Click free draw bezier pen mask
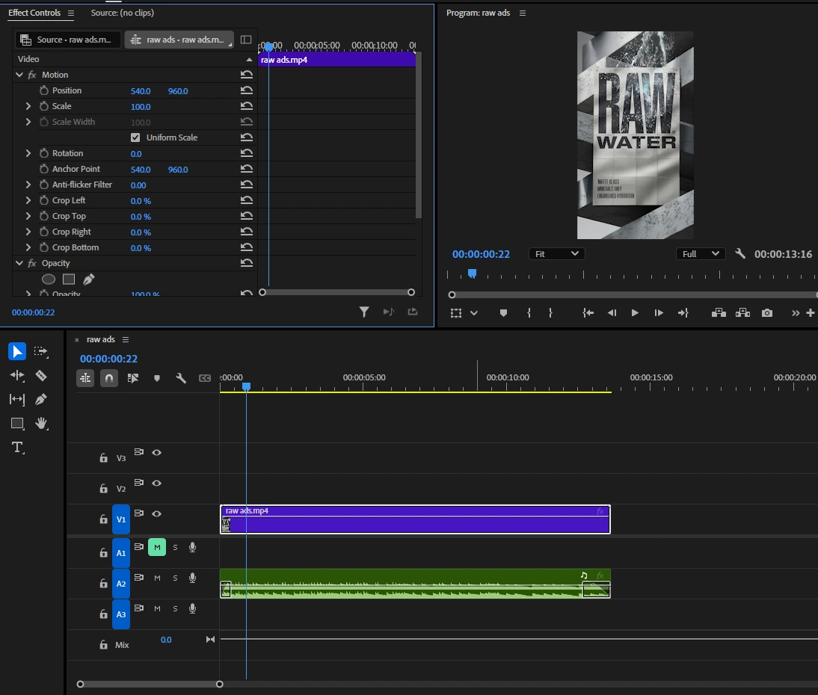Viewport: 818px width, 695px height. click(89, 279)
